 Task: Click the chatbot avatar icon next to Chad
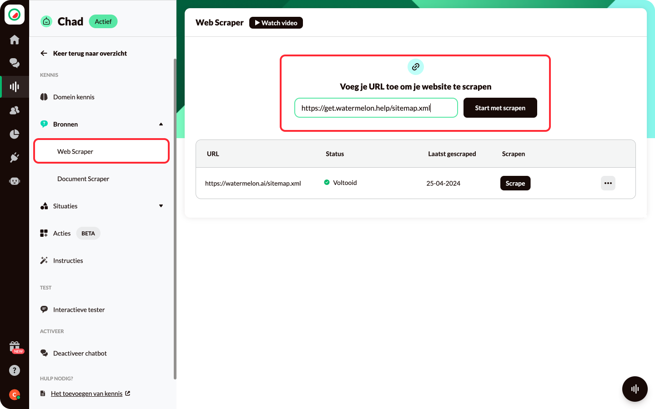[x=46, y=21]
